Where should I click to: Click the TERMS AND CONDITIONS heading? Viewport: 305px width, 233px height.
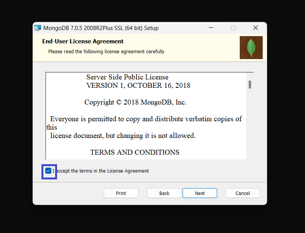pyautogui.click(x=135, y=152)
